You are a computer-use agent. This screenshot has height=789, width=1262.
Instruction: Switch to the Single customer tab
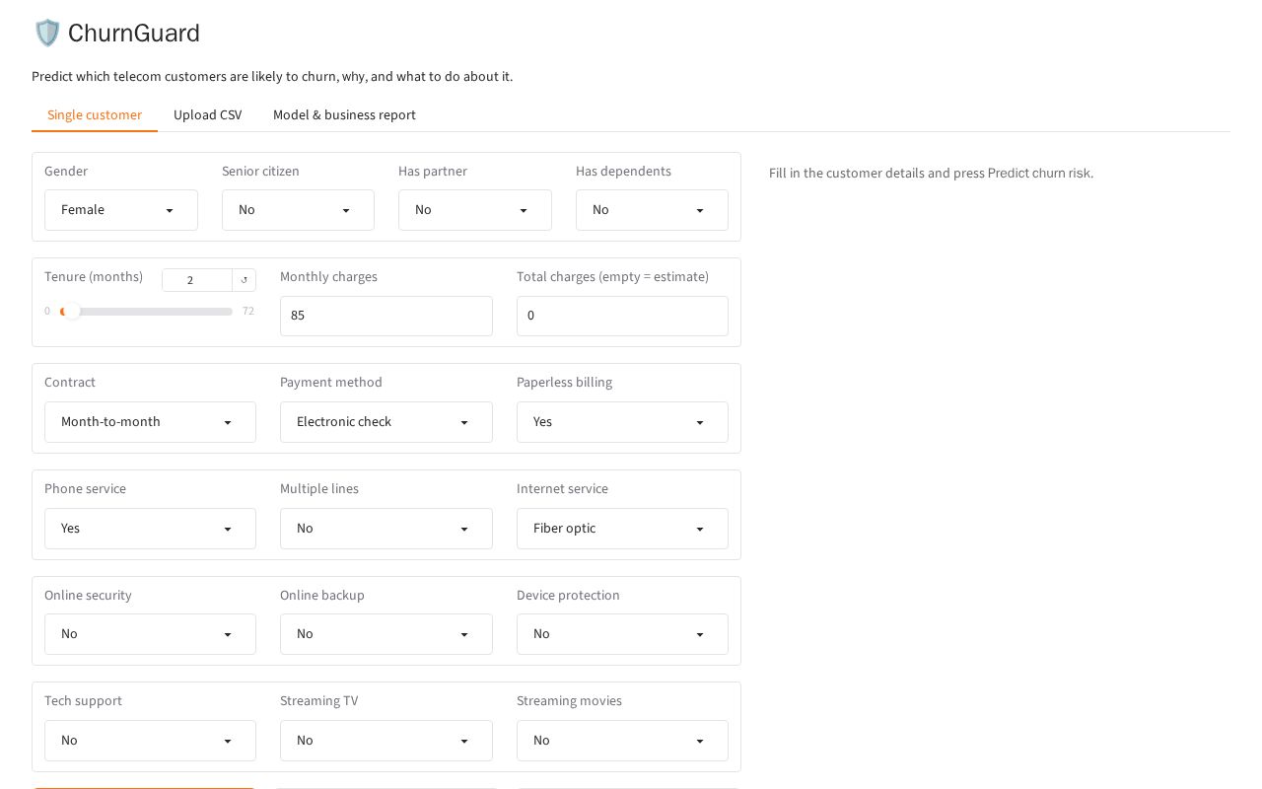click(x=95, y=115)
